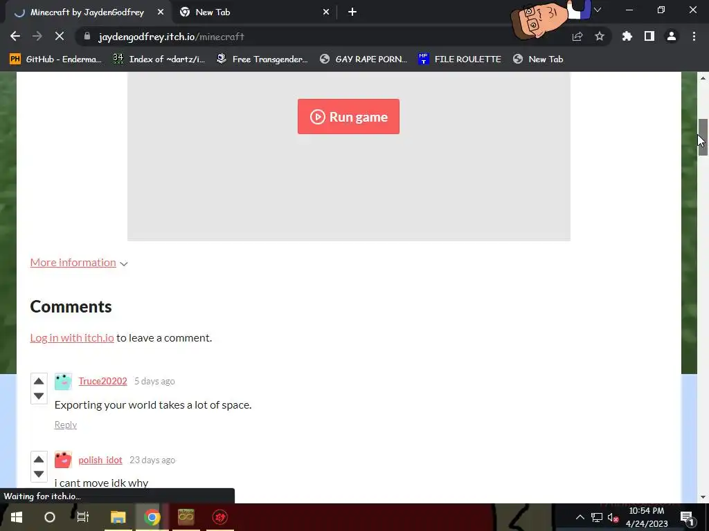Open the Chrome profile avatar menu

tap(672, 37)
